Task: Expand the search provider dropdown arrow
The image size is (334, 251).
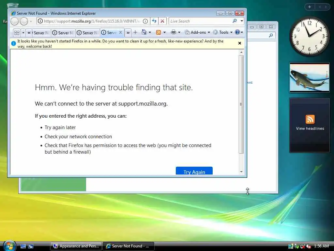Action: tap(242, 21)
